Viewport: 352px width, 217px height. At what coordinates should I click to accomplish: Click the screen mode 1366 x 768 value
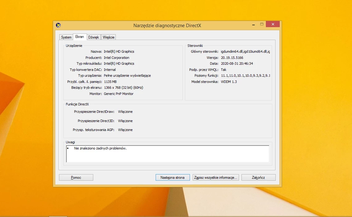tap(124, 88)
